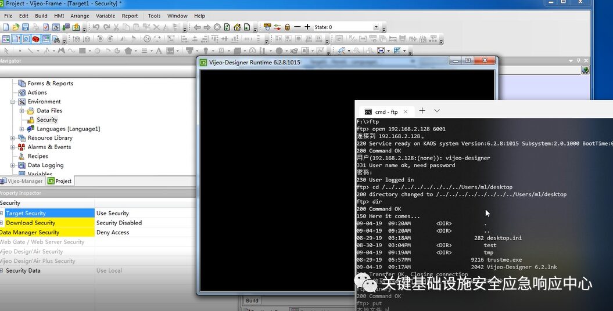Select Recipes in Navigator tree
Image resolution: width=613 pixels, height=311 pixels.
[x=38, y=156]
